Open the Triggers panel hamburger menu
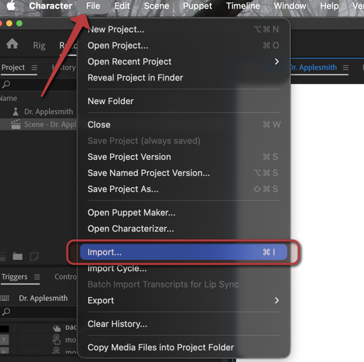Image resolution: width=364 pixels, height=362 pixels. 37,277
